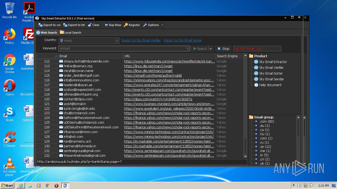Clear the results list
The height and width of the screenshot is (189, 337).
coord(93,25)
